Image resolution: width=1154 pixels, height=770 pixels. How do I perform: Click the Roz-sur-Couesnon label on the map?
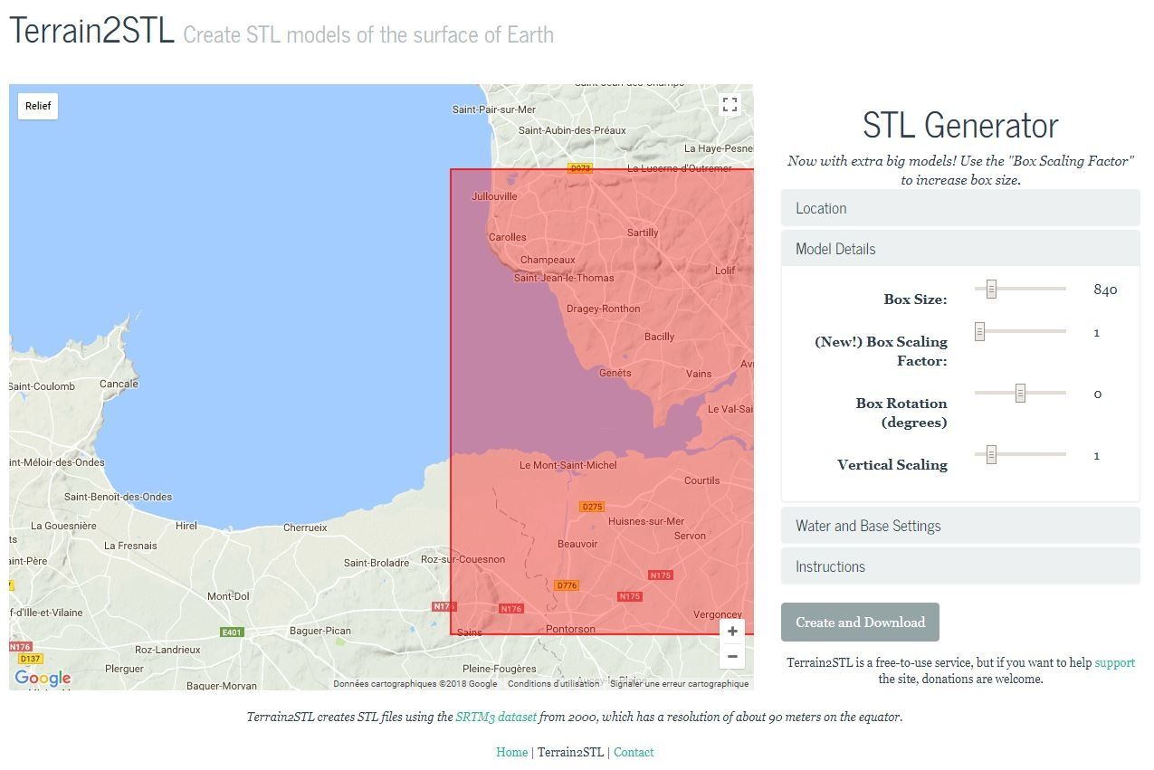463,559
